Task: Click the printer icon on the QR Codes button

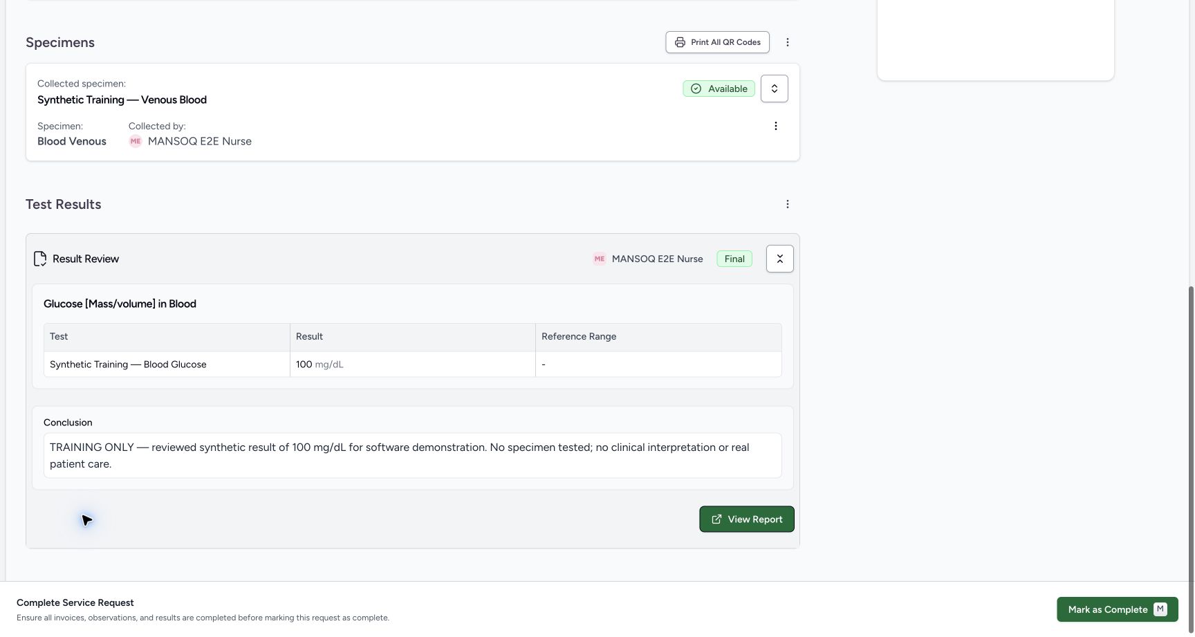Action: point(680,42)
